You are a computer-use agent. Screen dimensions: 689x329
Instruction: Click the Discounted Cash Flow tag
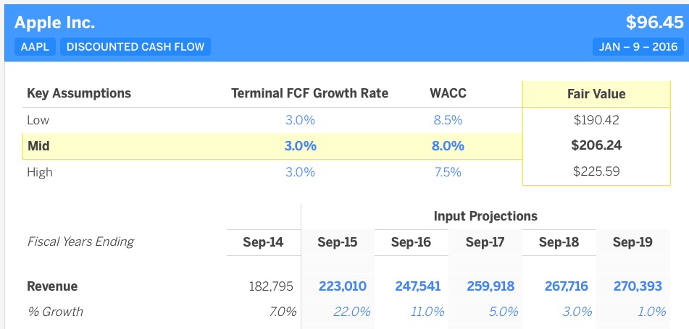tap(135, 47)
